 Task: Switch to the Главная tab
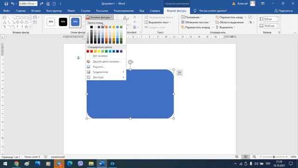tap(20, 11)
